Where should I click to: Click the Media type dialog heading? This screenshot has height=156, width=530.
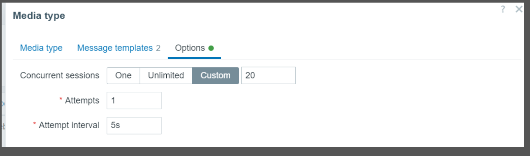pos(39,16)
